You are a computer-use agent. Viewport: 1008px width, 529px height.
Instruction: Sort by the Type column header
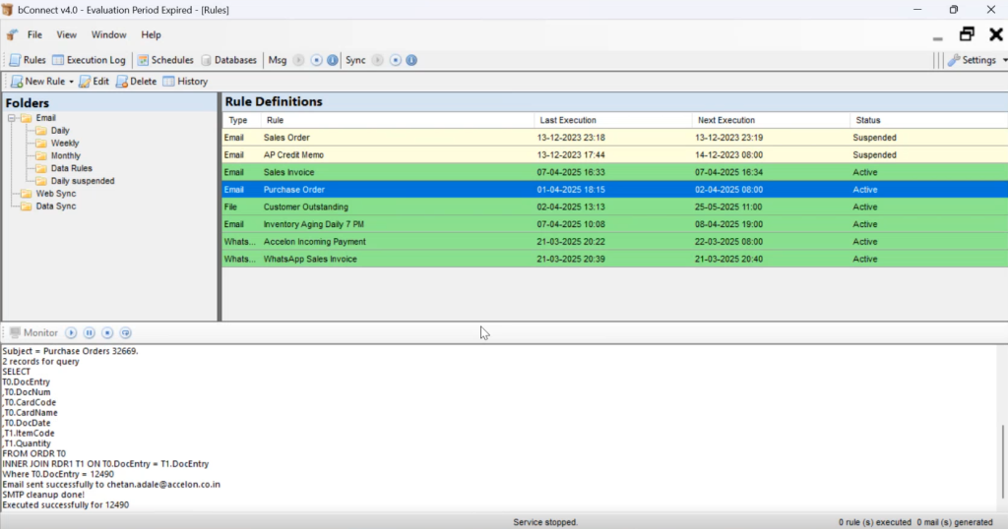coord(242,120)
